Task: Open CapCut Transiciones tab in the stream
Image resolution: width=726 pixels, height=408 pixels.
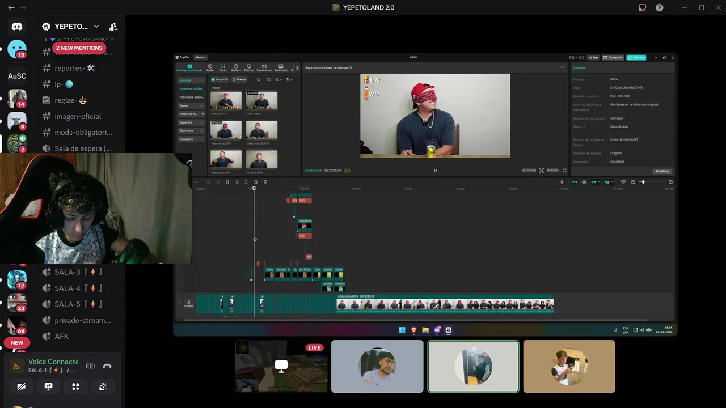Action: tap(264, 67)
